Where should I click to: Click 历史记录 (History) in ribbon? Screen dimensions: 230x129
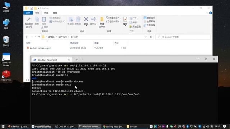pyautogui.click(x=135, y=27)
